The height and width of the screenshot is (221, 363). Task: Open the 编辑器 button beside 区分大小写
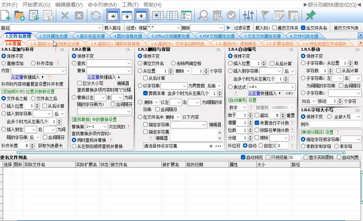(123, 83)
